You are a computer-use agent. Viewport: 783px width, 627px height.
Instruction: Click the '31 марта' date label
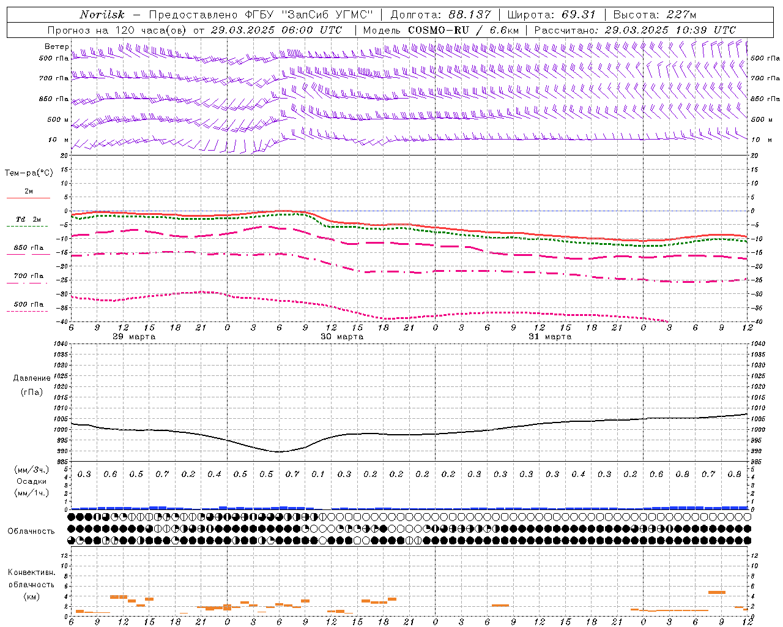[x=550, y=336]
